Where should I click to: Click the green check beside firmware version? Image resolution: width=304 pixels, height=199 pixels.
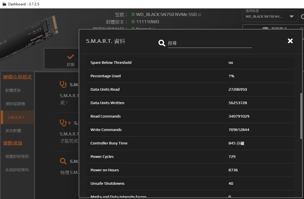[x=133, y=22]
